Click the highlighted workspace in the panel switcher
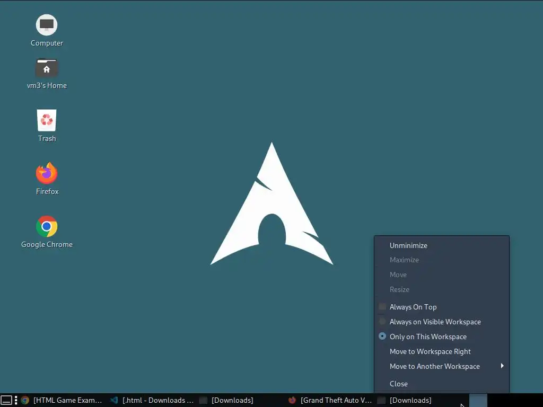This screenshot has width=543, height=407. pyautogui.click(x=478, y=400)
